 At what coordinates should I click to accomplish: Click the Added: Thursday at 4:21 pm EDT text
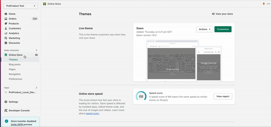[154, 32]
